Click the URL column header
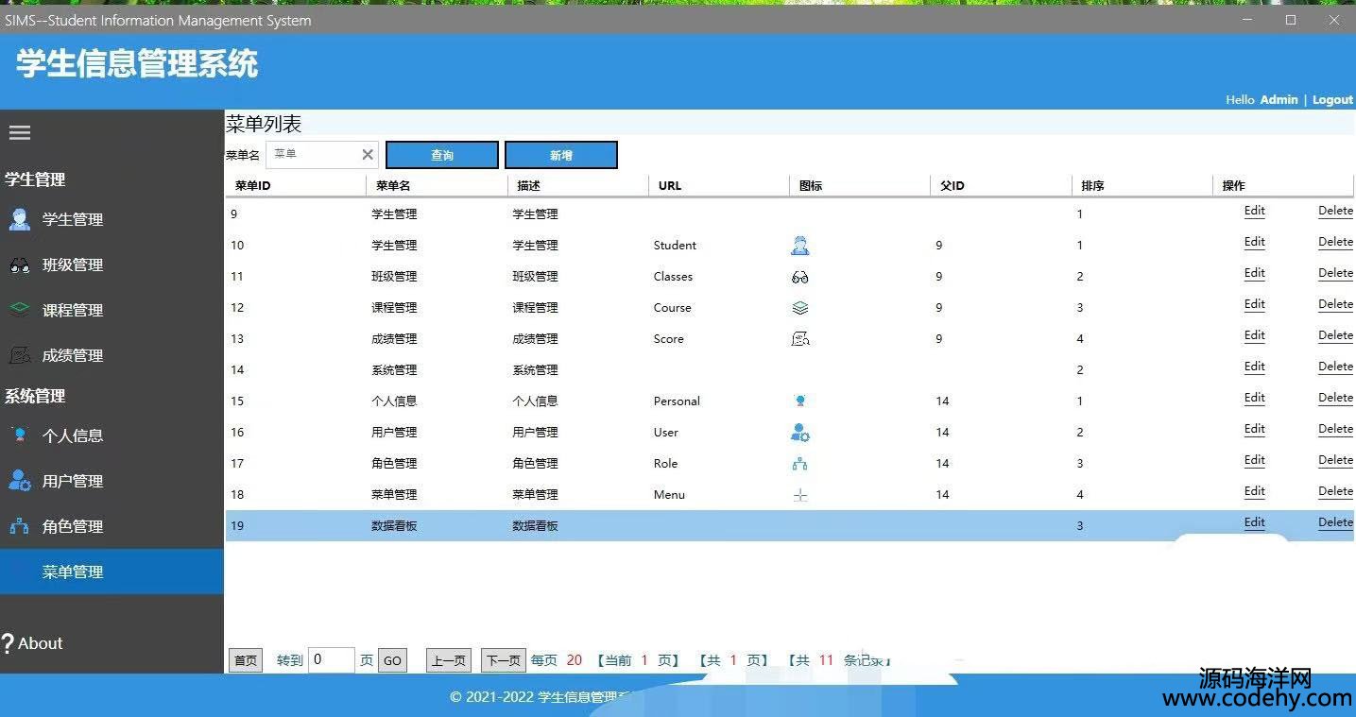Image resolution: width=1356 pixels, height=717 pixels. (719, 185)
